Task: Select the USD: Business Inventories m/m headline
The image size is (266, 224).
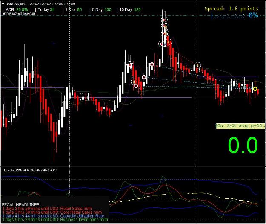Action: click(55, 220)
